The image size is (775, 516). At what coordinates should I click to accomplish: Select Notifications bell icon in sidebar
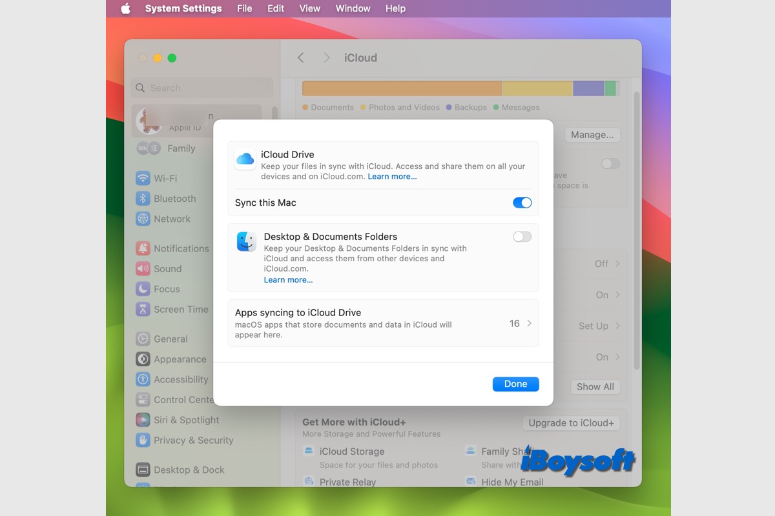[143, 248]
